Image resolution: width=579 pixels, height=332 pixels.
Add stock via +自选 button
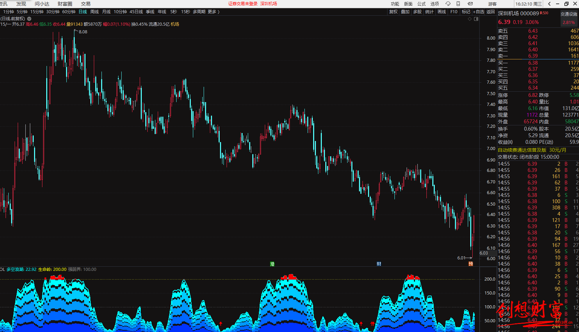coord(479,12)
